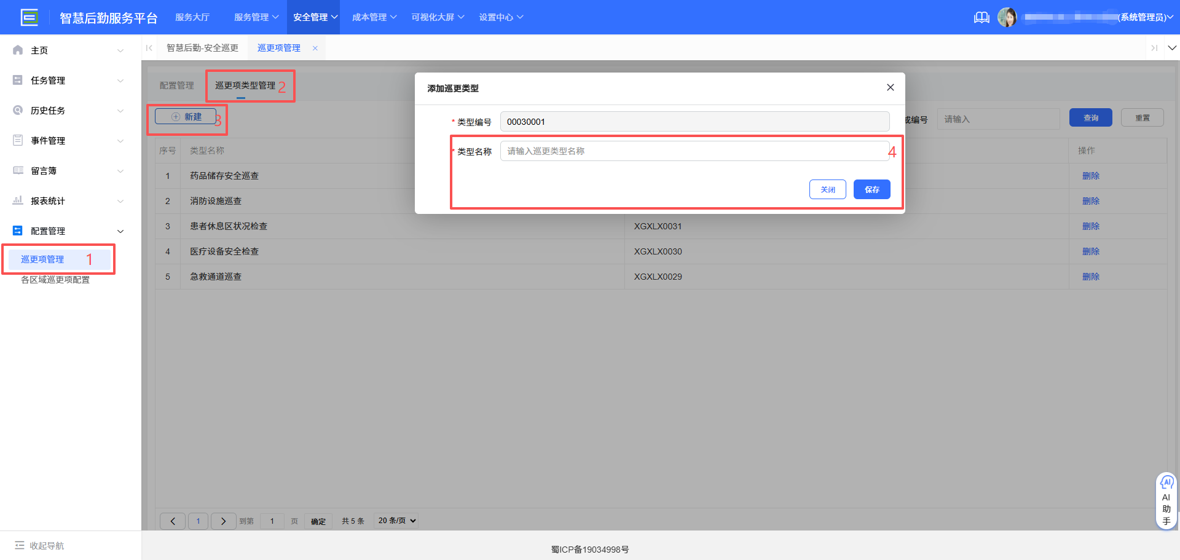Focus the 类型名称 input field

pyautogui.click(x=694, y=151)
